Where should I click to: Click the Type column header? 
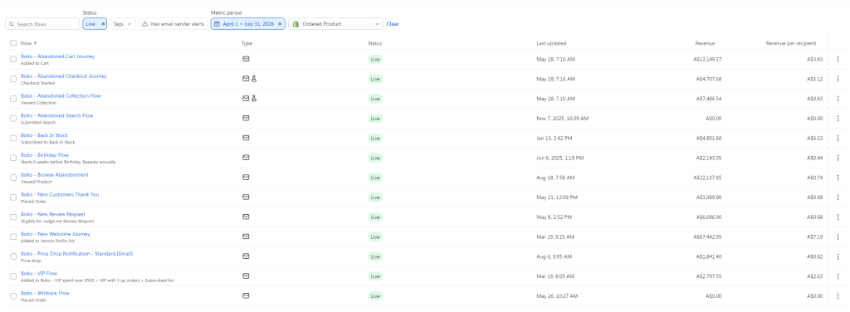[247, 43]
